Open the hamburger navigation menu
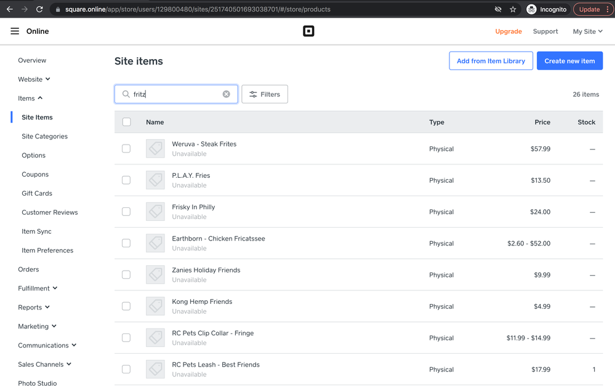The image size is (615, 387). [15, 31]
